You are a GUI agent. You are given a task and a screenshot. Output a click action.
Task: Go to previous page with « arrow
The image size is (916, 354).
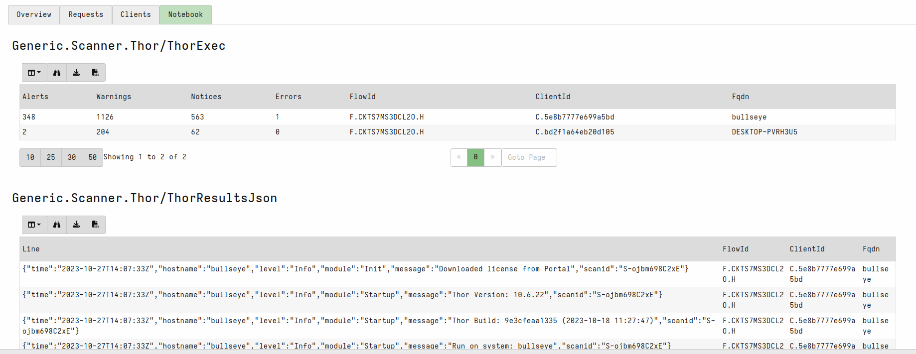[x=459, y=157]
